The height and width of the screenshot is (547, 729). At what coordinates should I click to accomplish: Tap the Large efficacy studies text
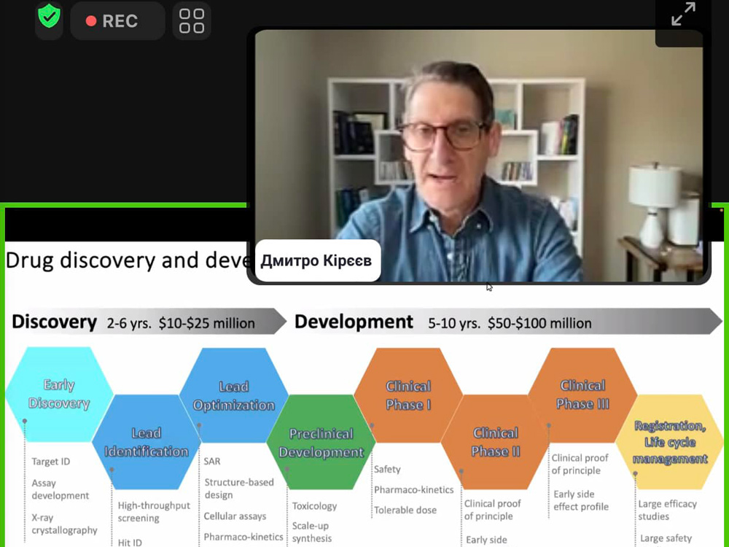coord(667,510)
